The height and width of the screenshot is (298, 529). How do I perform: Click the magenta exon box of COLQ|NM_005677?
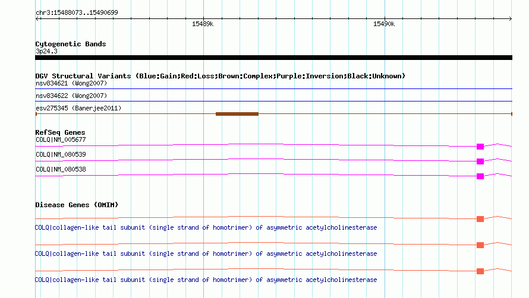click(x=480, y=146)
